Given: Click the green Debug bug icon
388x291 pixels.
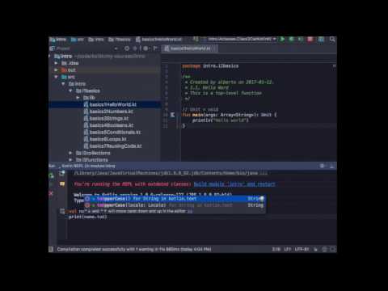Looking at the screenshot, I should point(291,40).
